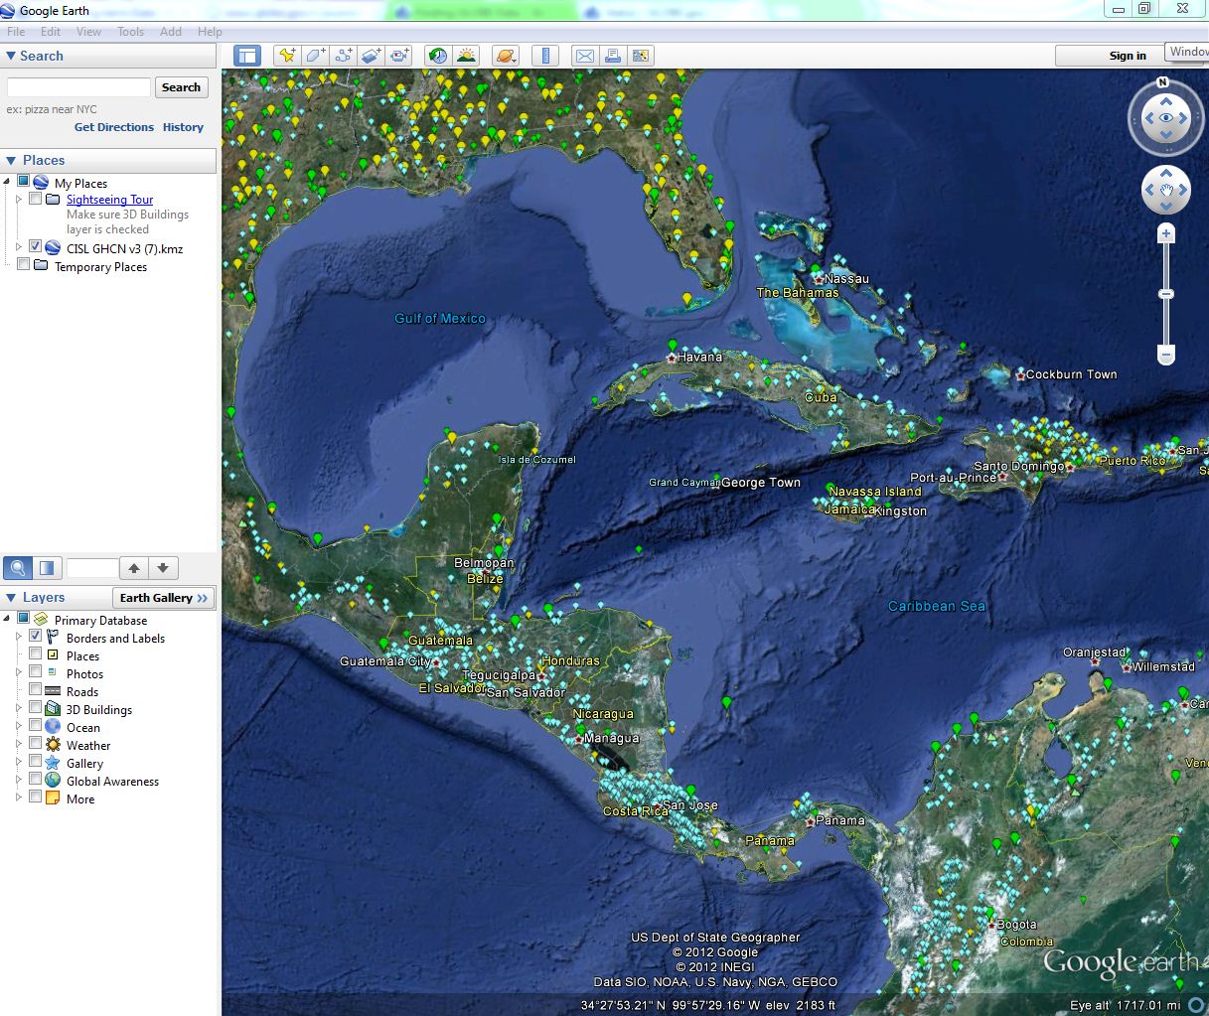Expand the Sightseeing Tour folder

[19, 200]
